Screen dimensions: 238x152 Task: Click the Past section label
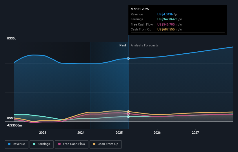coord(123,45)
